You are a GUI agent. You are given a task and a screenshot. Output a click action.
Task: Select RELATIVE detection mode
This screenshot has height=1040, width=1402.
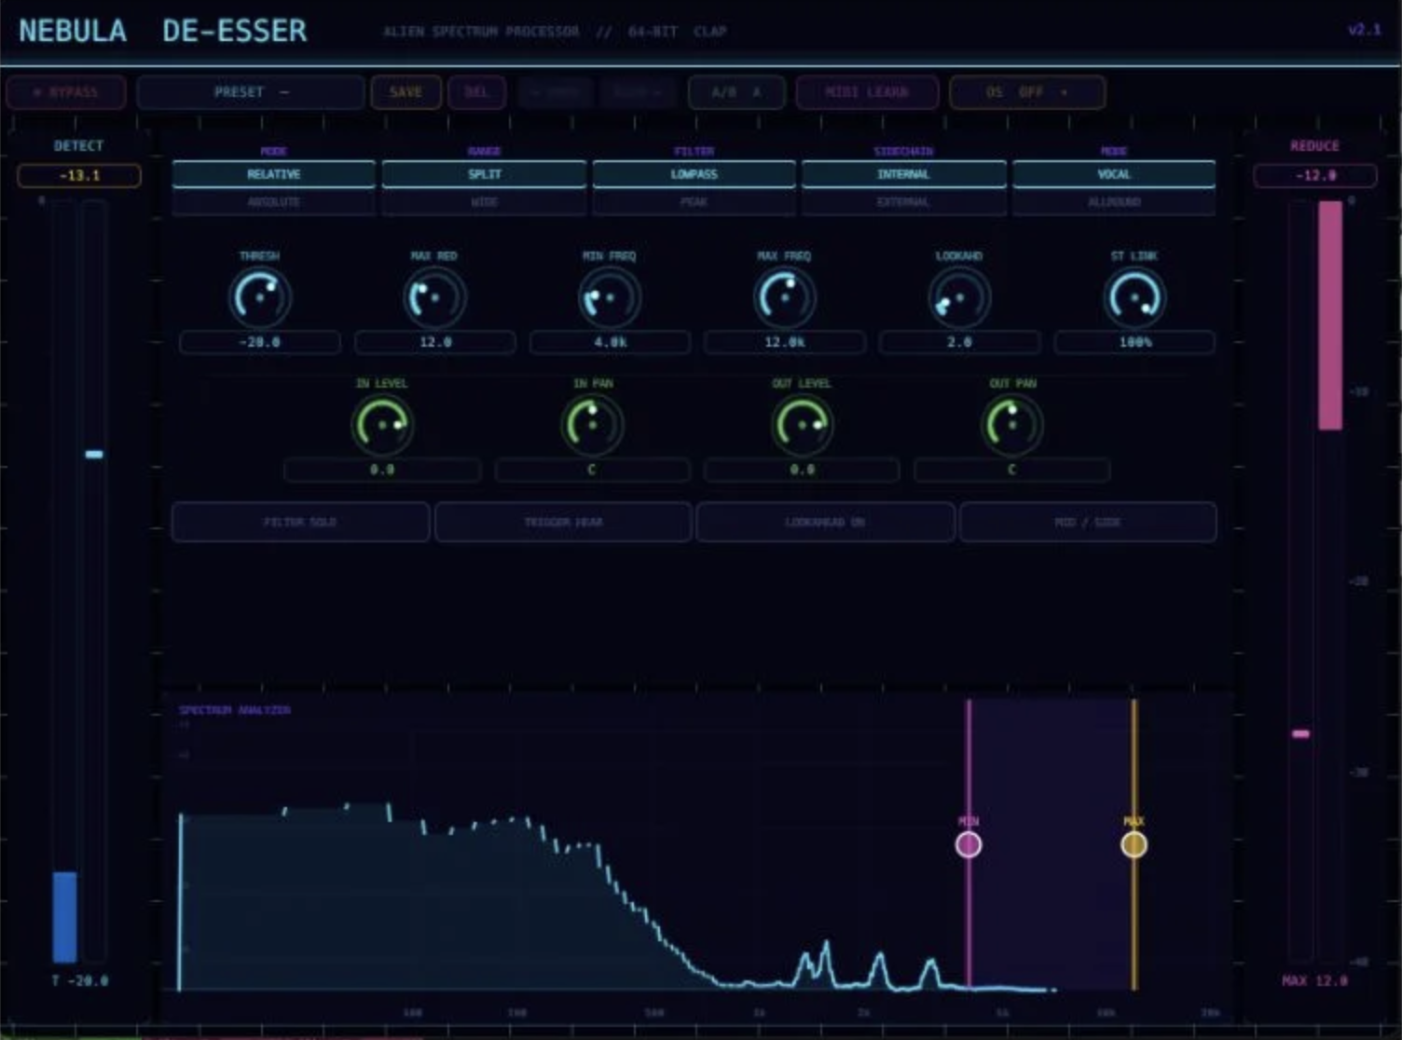[x=274, y=174]
